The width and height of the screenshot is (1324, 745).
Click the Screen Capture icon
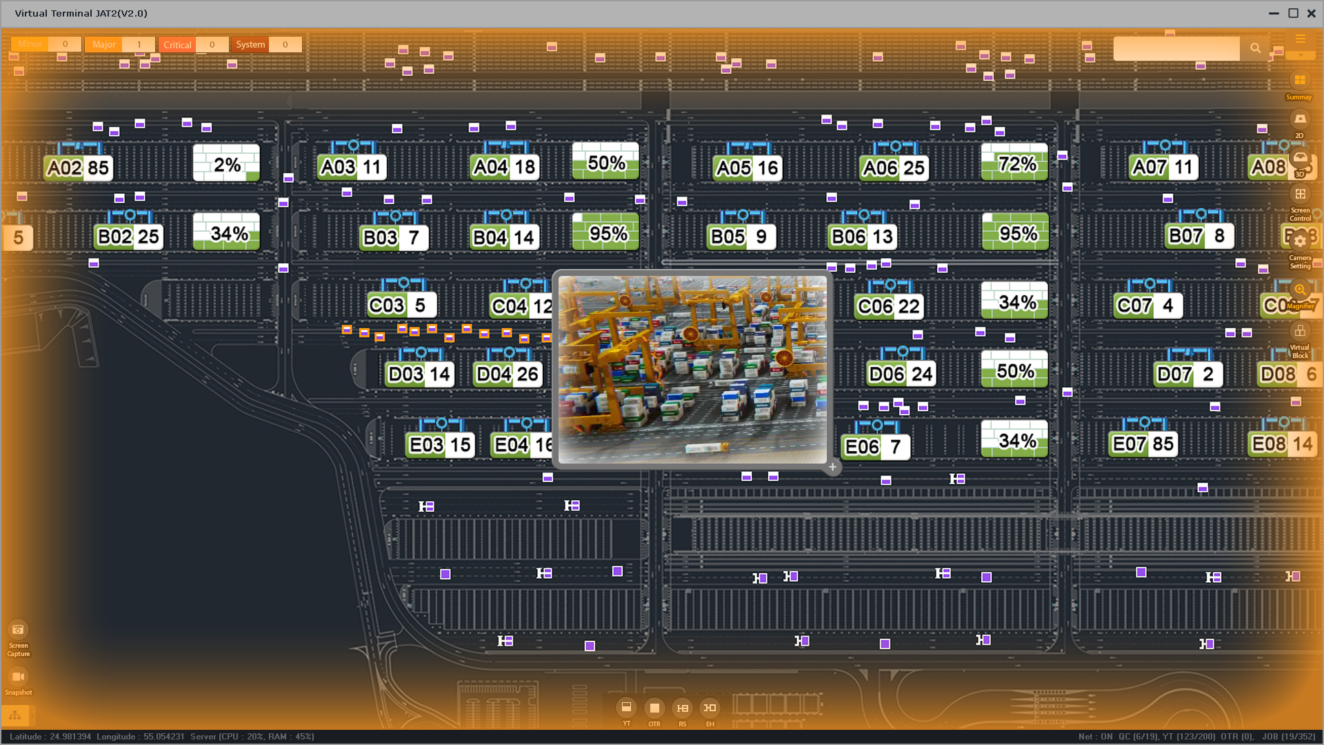(x=18, y=630)
